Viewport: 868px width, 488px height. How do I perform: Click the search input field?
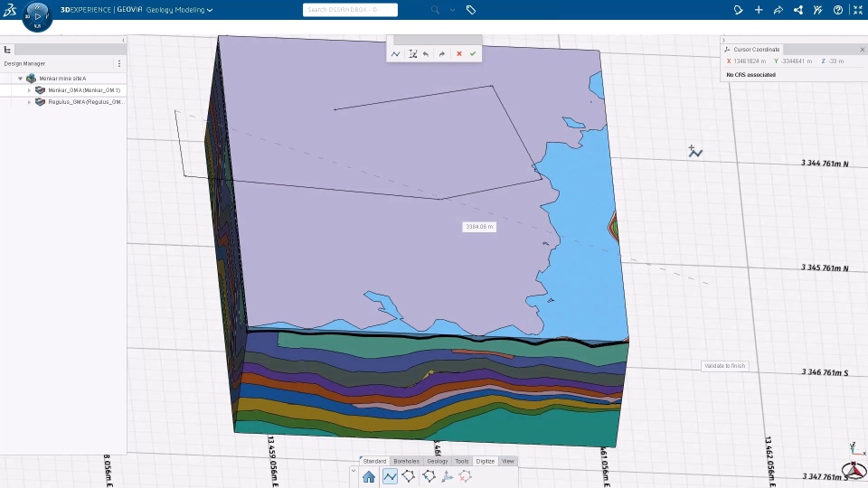(x=350, y=10)
